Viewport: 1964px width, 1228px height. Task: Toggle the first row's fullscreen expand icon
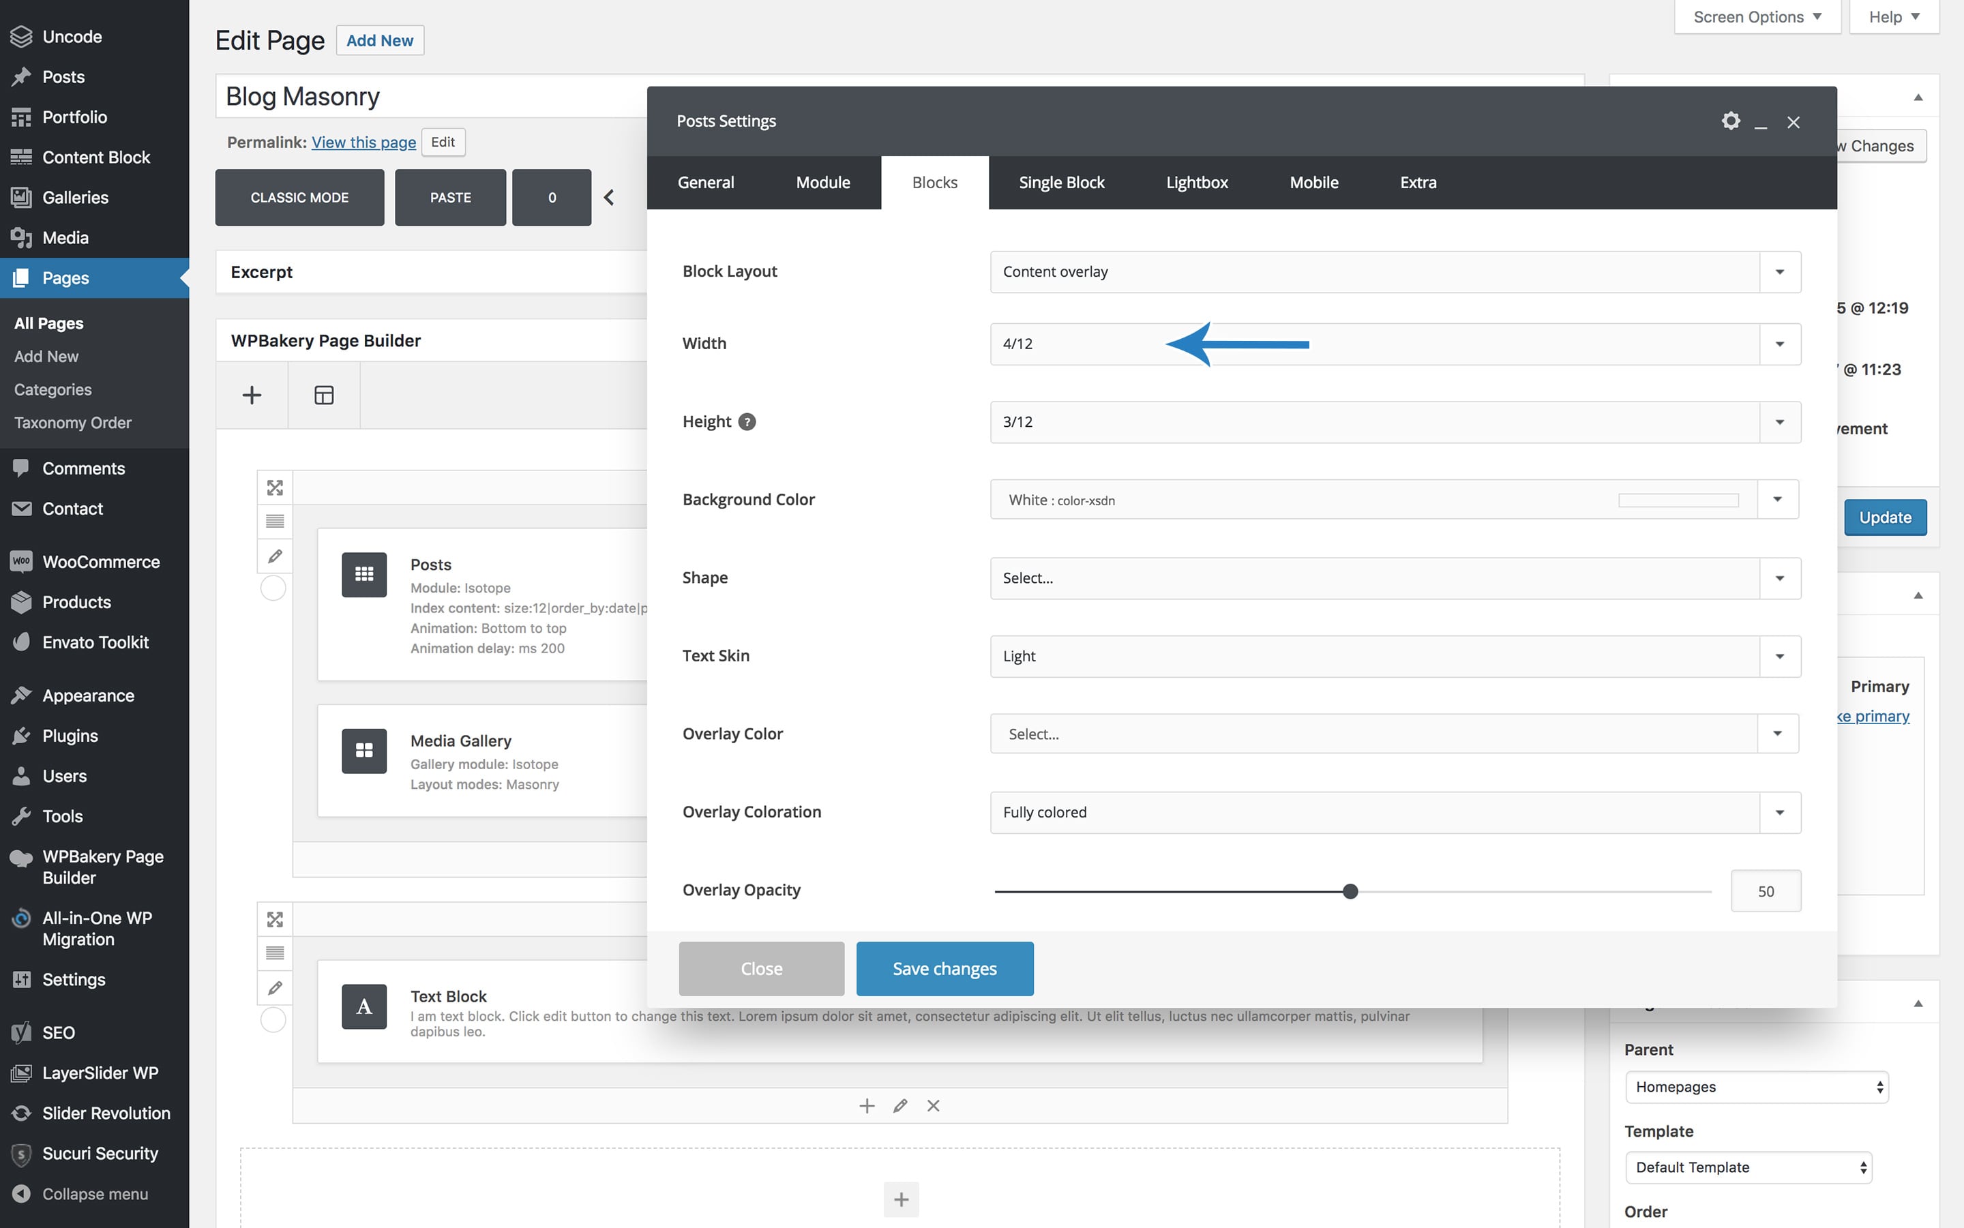tap(275, 488)
